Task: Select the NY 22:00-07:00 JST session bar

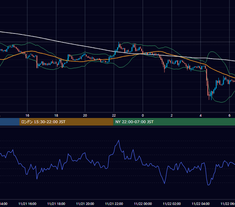Action: click(x=174, y=122)
